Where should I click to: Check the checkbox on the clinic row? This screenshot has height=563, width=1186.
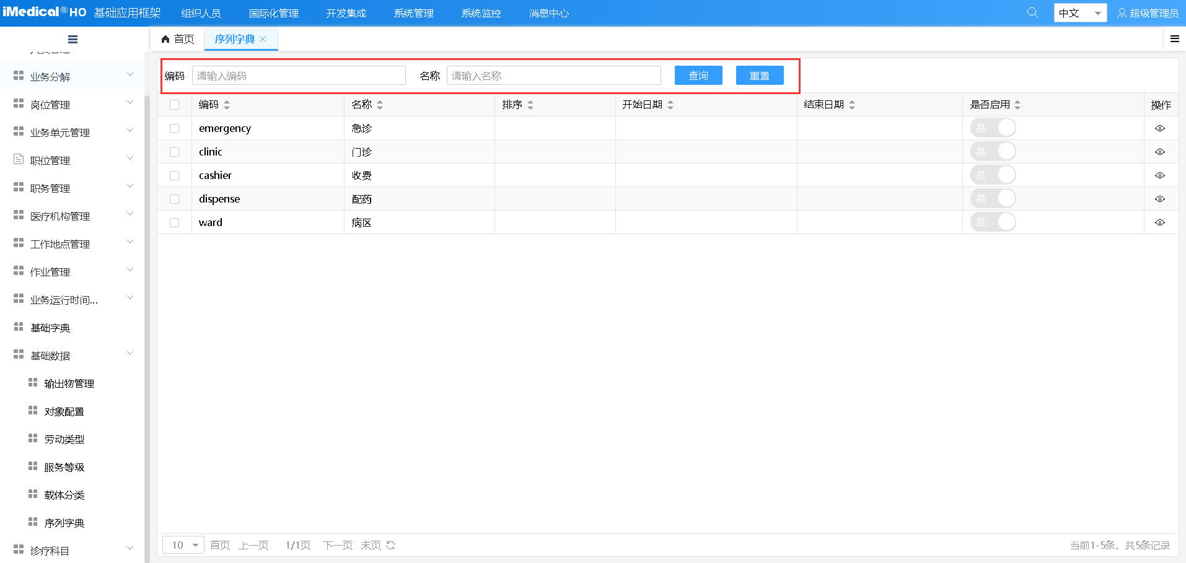[174, 152]
